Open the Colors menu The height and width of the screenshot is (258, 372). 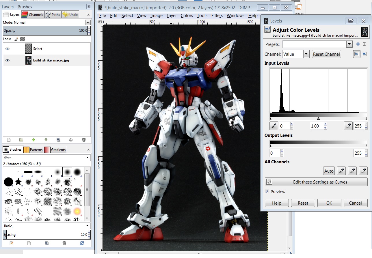[x=187, y=16]
